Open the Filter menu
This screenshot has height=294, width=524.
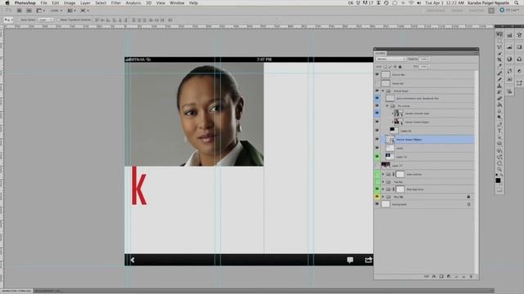(x=115, y=3)
